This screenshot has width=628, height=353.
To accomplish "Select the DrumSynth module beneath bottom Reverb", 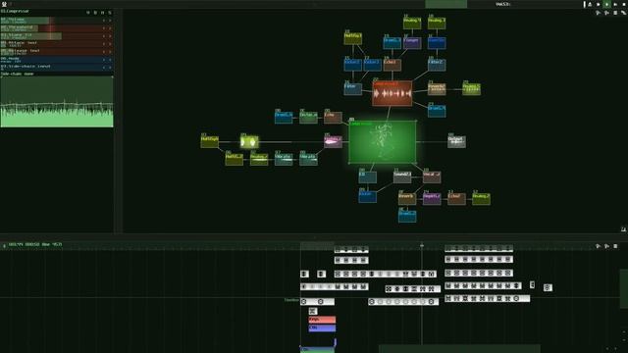I will (x=407, y=216).
